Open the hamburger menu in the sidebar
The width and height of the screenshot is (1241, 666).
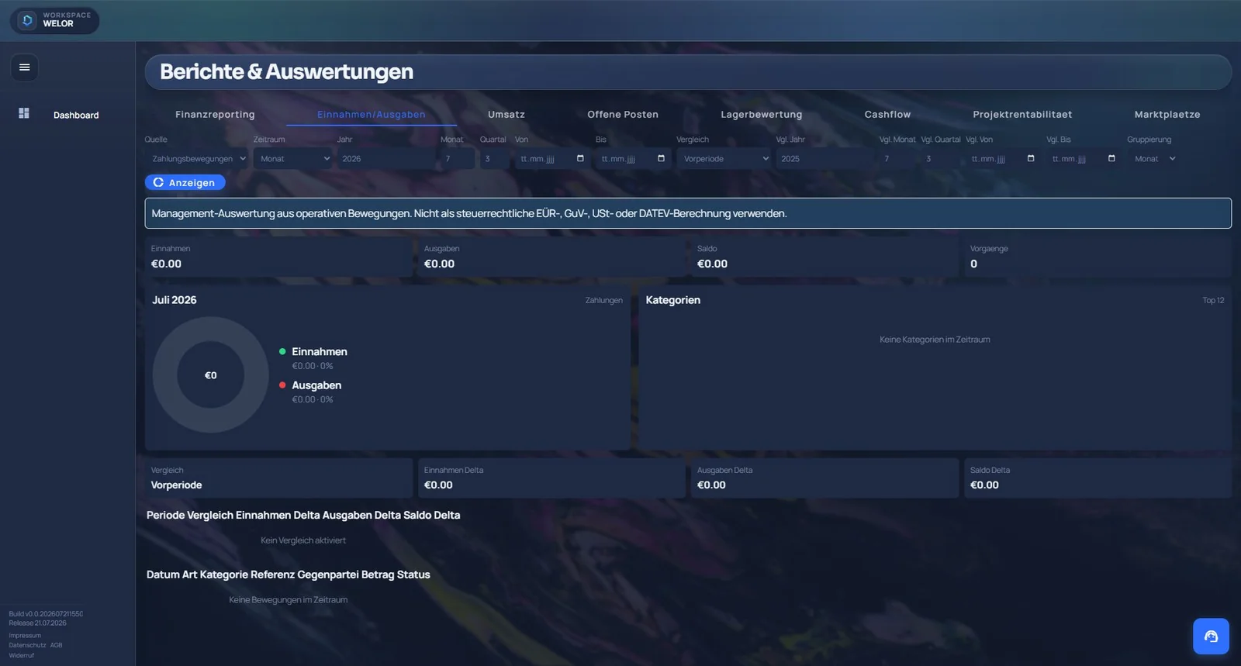click(25, 67)
